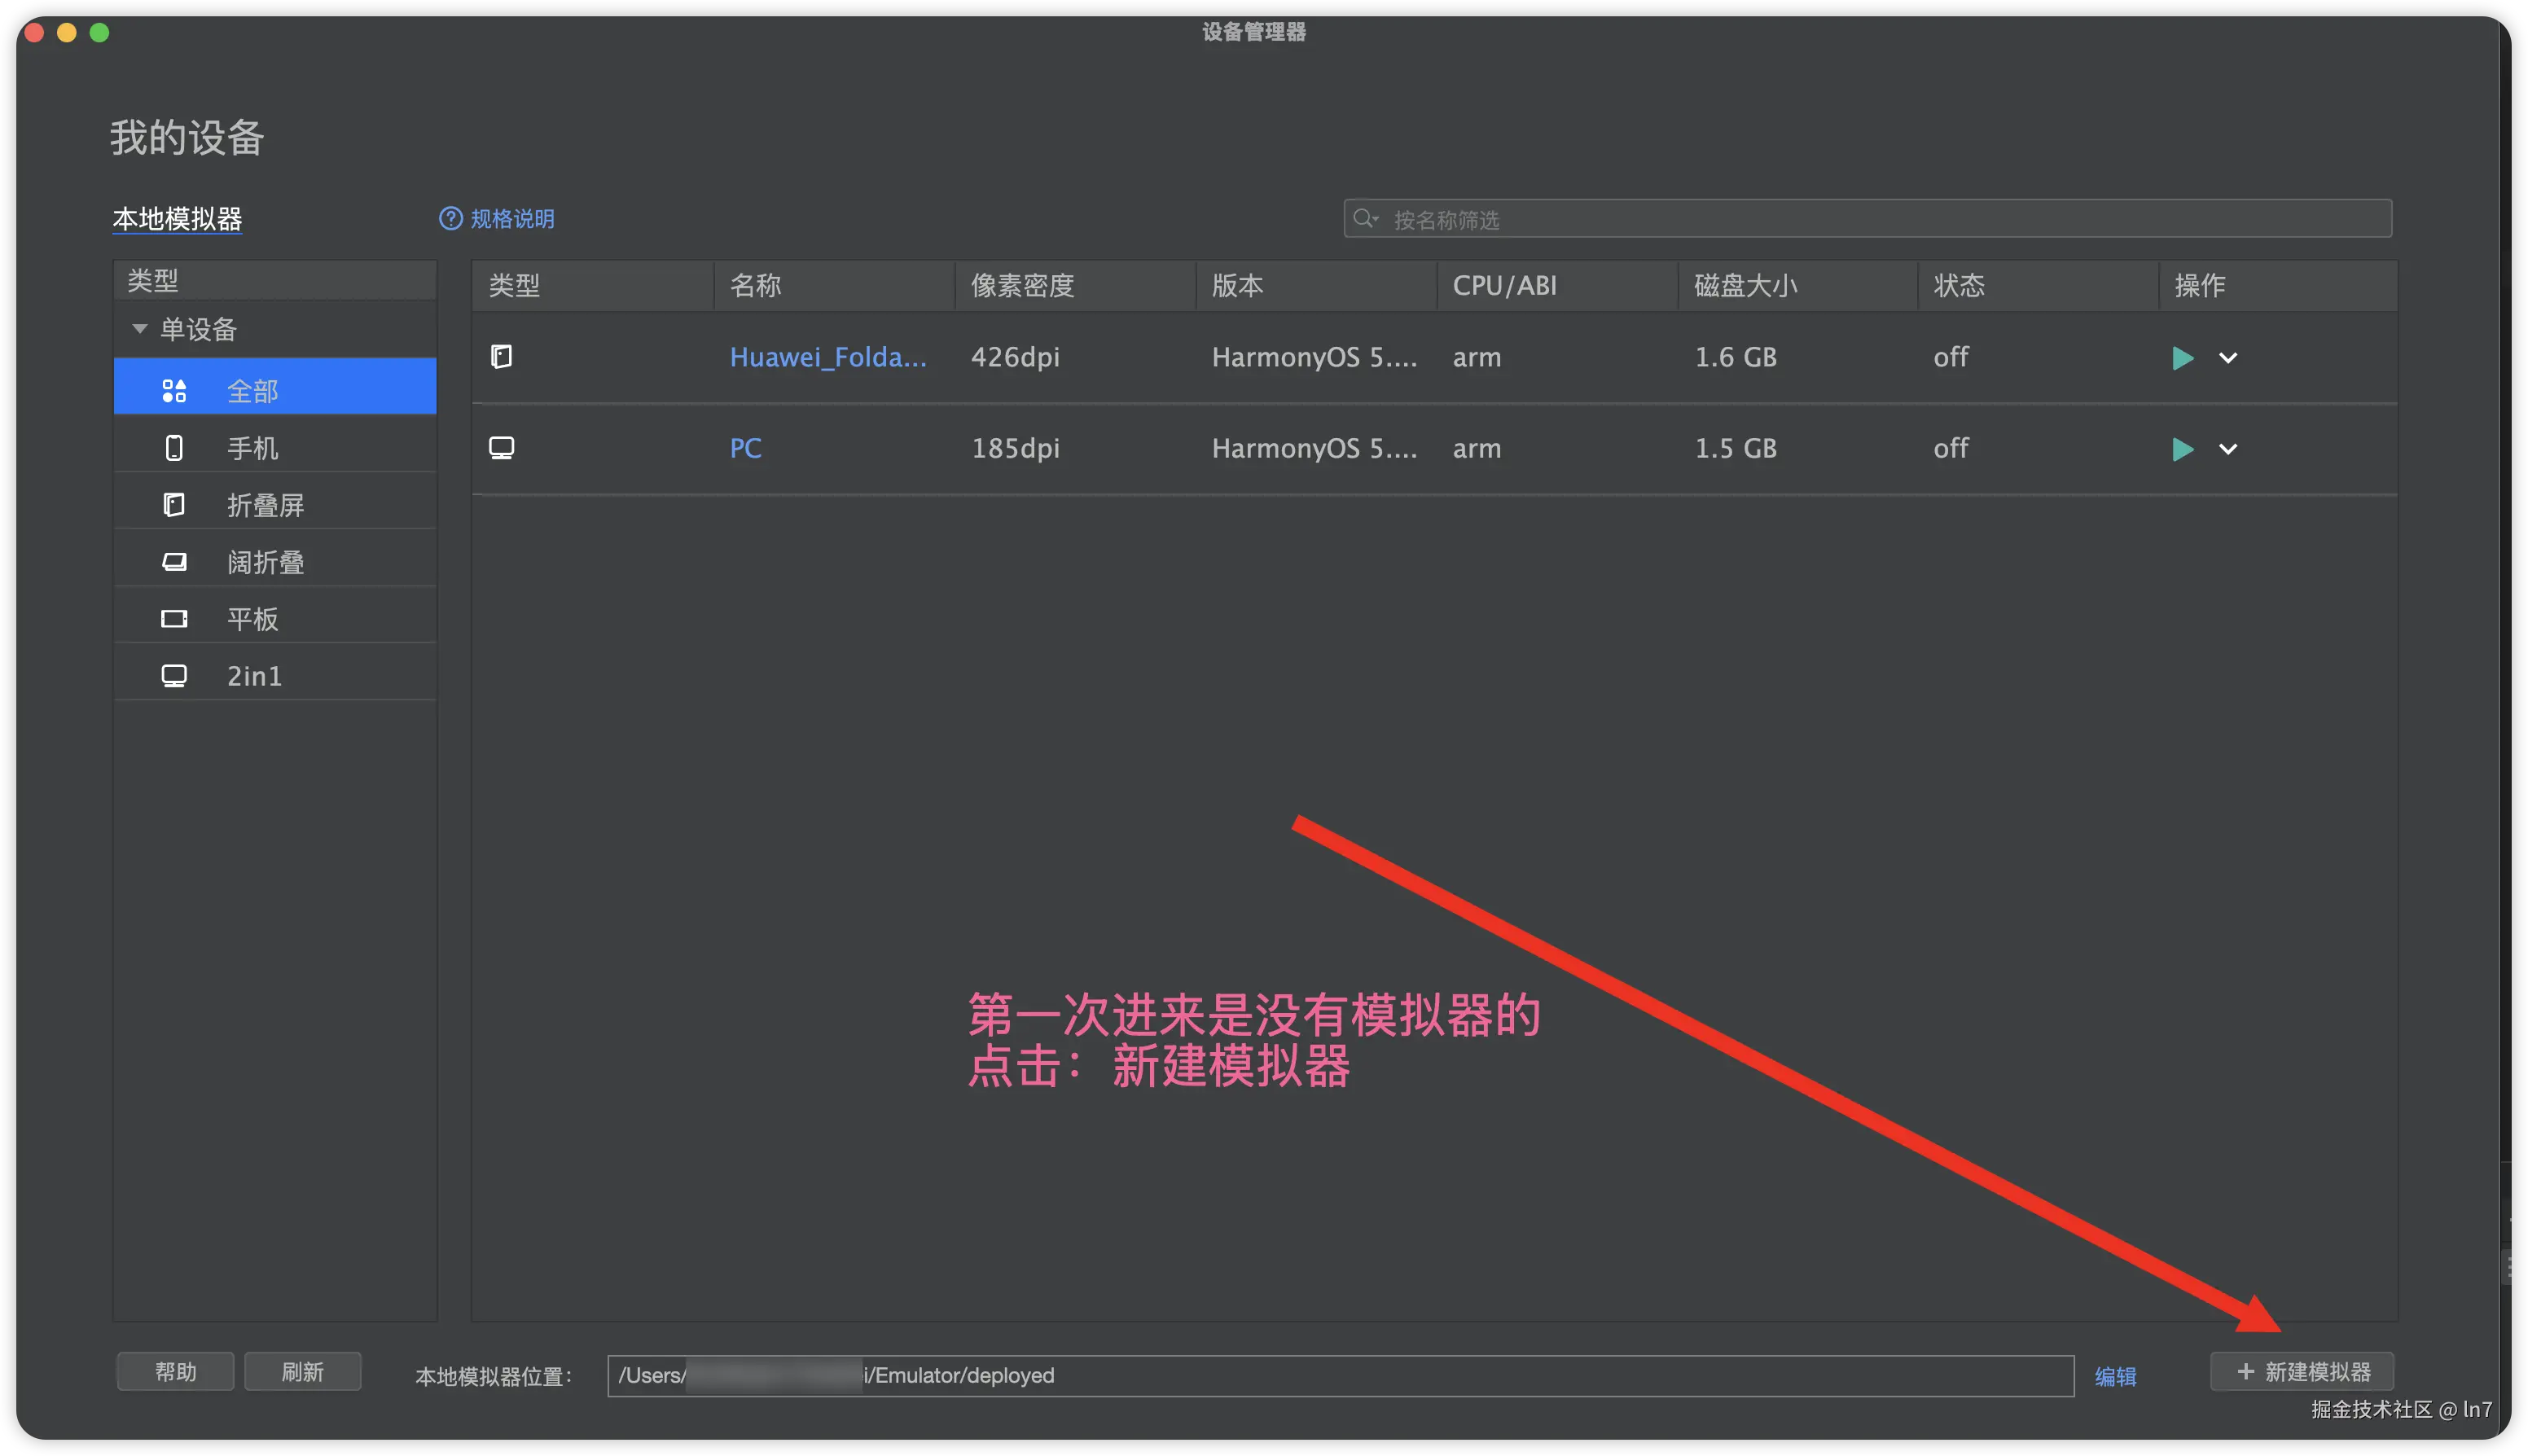The width and height of the screenshot is (2528, 1456).
Task: Open the 帮助 help button
Action: tap(176, 1371)
